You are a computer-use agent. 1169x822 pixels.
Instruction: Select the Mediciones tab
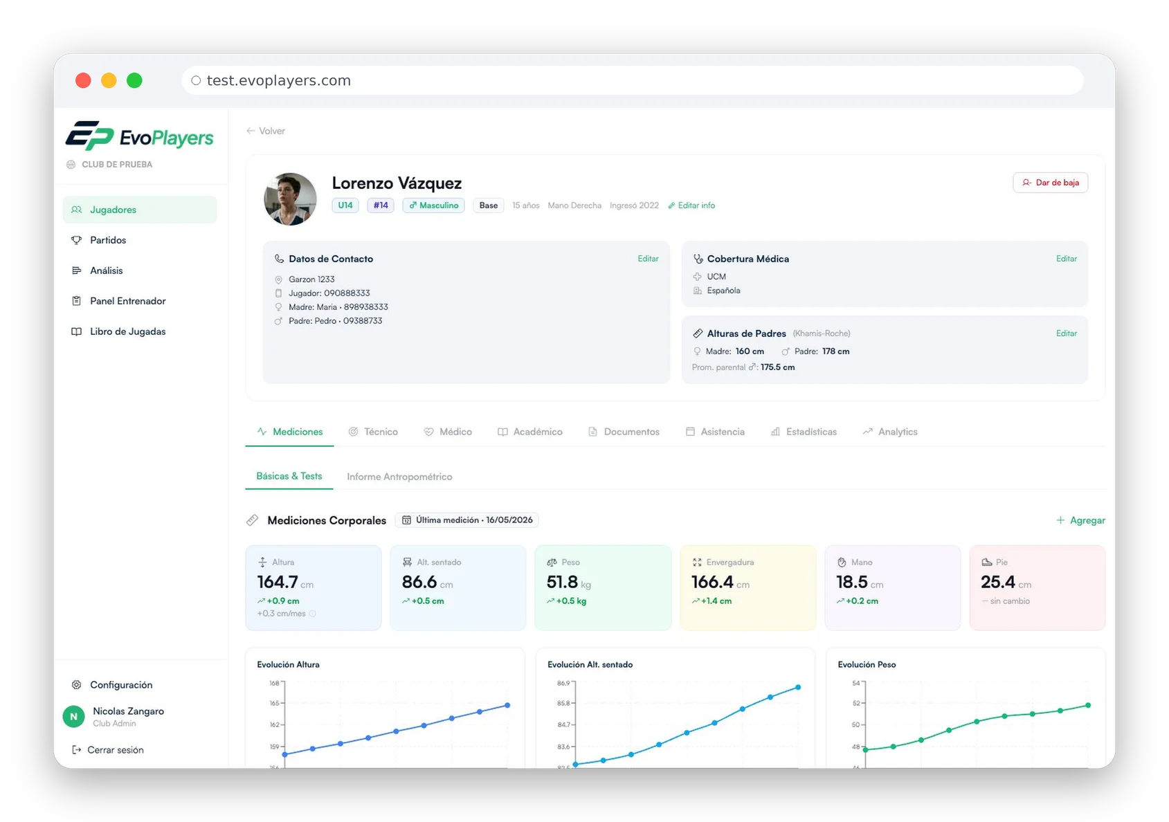289,432
